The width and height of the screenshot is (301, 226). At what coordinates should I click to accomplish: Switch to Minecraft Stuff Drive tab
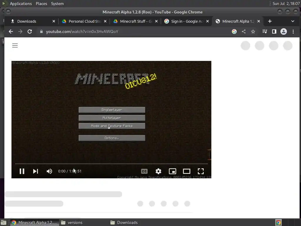point(136,21)
